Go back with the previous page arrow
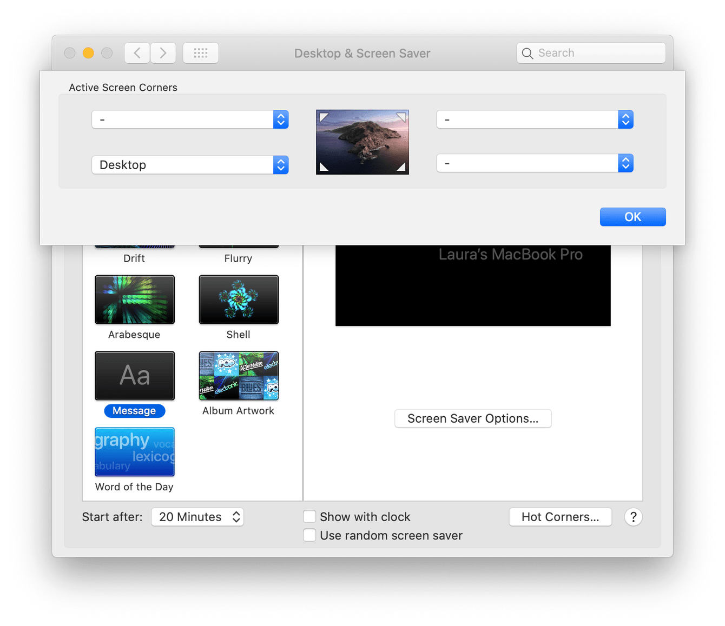 (x=136, y=53)
